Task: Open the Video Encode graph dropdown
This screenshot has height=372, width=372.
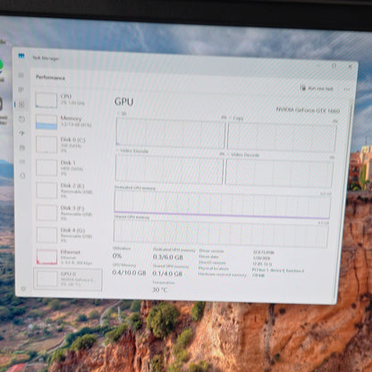Action: click(132, 151)
